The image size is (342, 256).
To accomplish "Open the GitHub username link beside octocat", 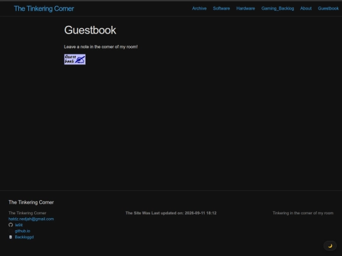I will 19,225.
